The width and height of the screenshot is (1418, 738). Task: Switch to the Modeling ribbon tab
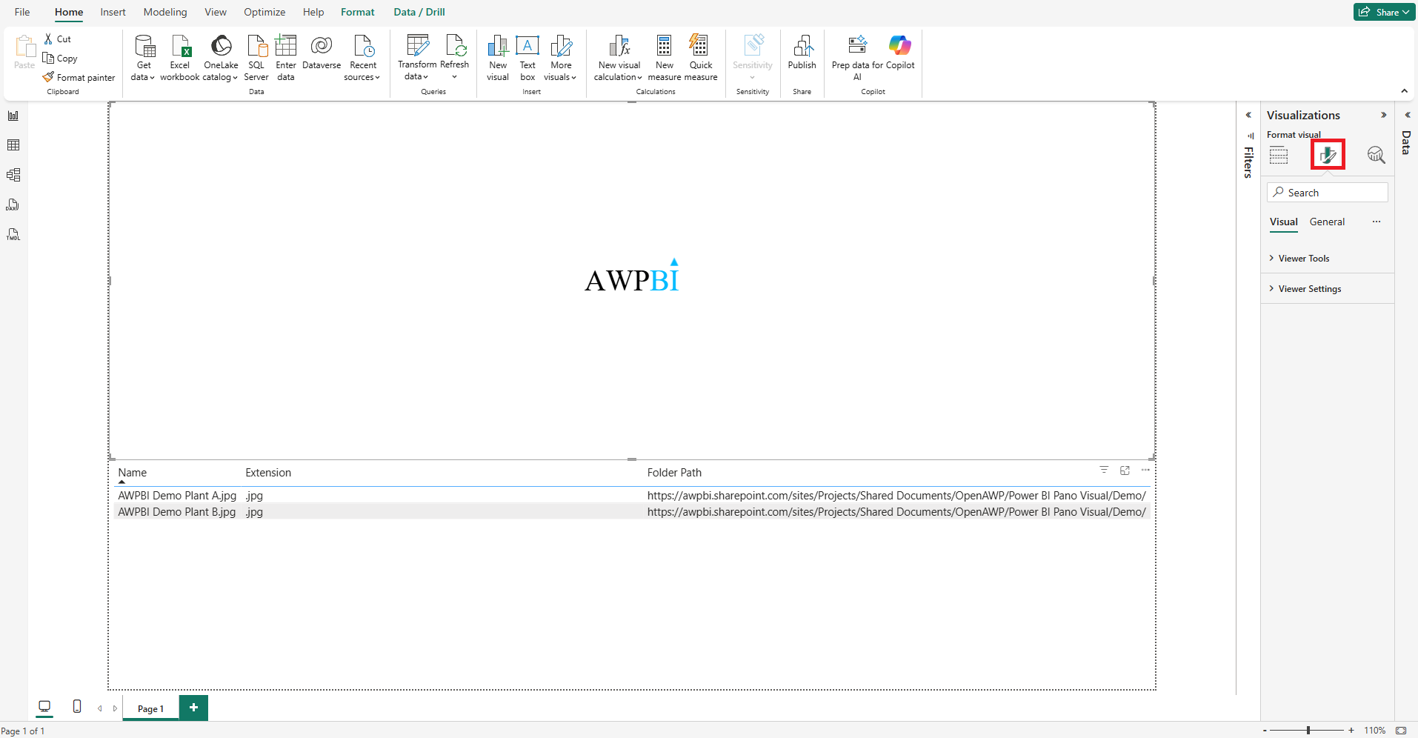(165, 12)
